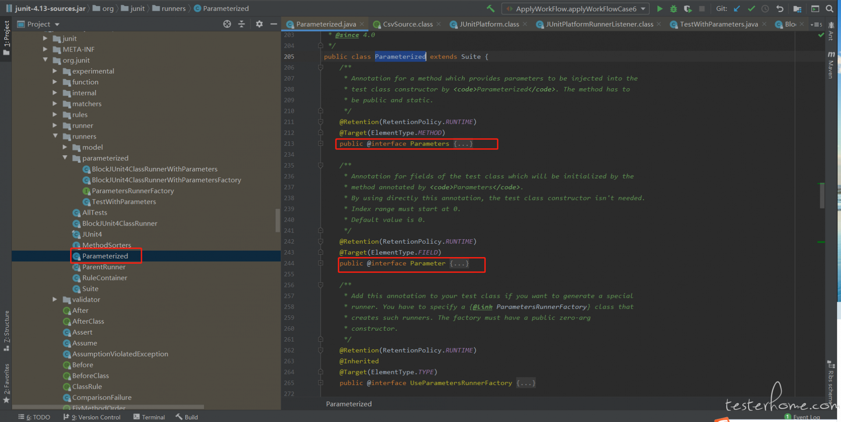Image resolution: width=841 pixels, height=422 pixels.
Task: Open Project panel settings gear
Action: click(259, 24)
